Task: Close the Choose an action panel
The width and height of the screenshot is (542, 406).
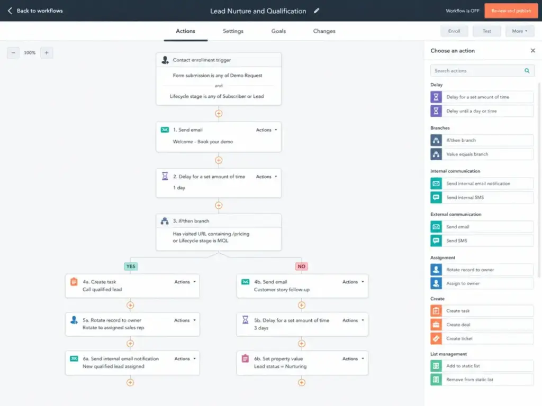Action: pyautogui.click(x=532, y=50)
